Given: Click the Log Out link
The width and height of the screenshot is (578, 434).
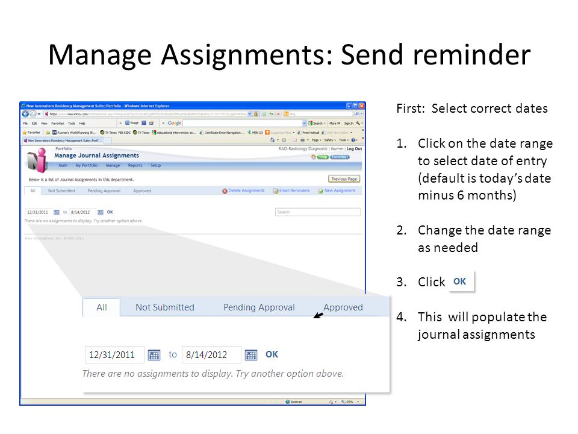Looking at the screenshot, I should point(354,149).
